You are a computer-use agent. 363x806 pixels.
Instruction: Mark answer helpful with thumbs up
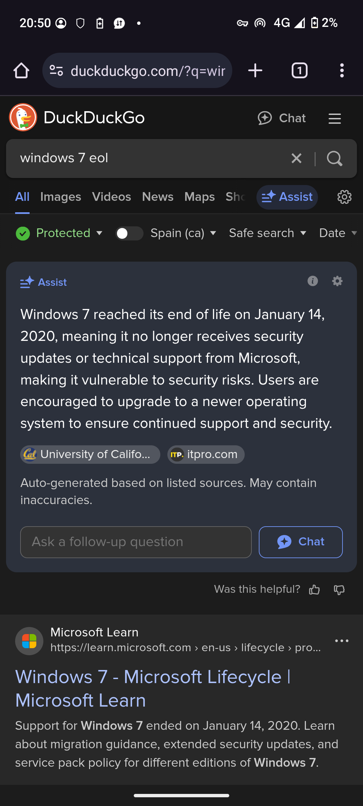[x=314, y=589]
